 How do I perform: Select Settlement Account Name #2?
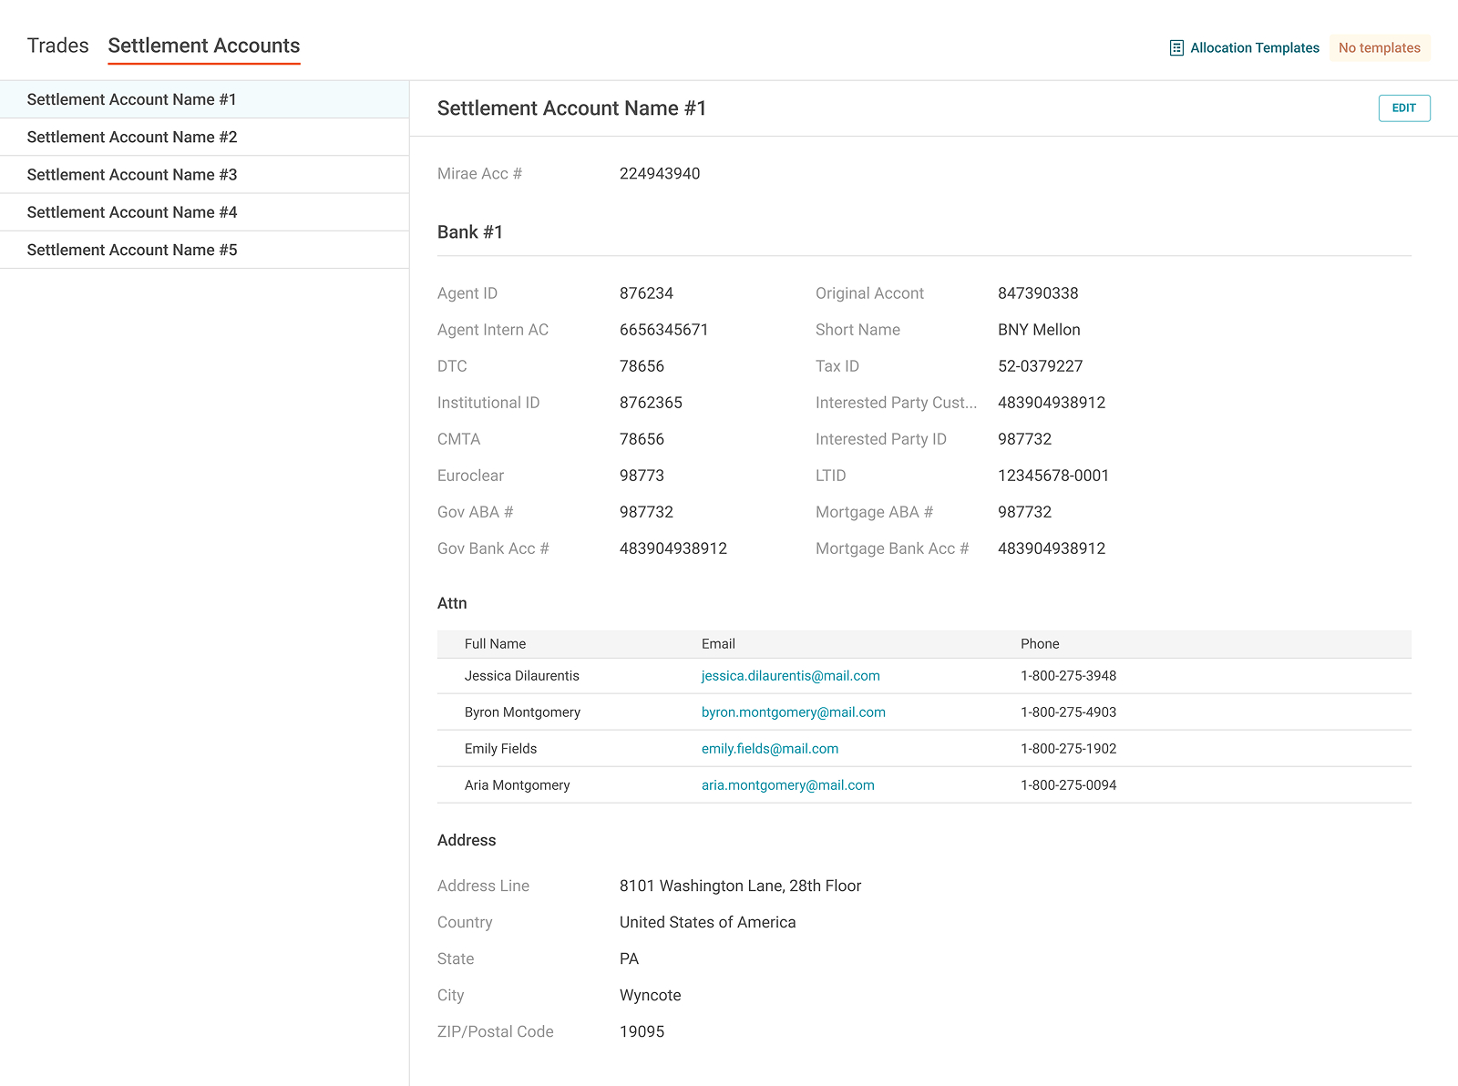click(204, 137)
